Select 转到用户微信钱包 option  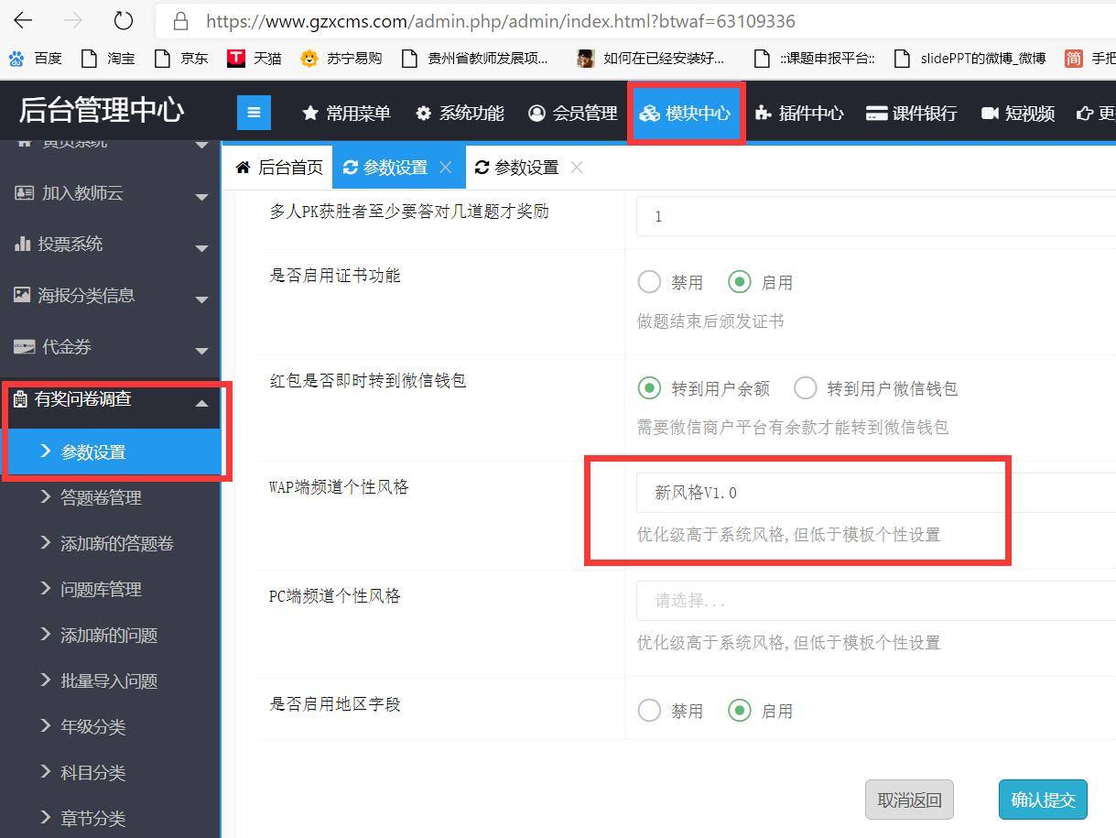pos(806,388)
